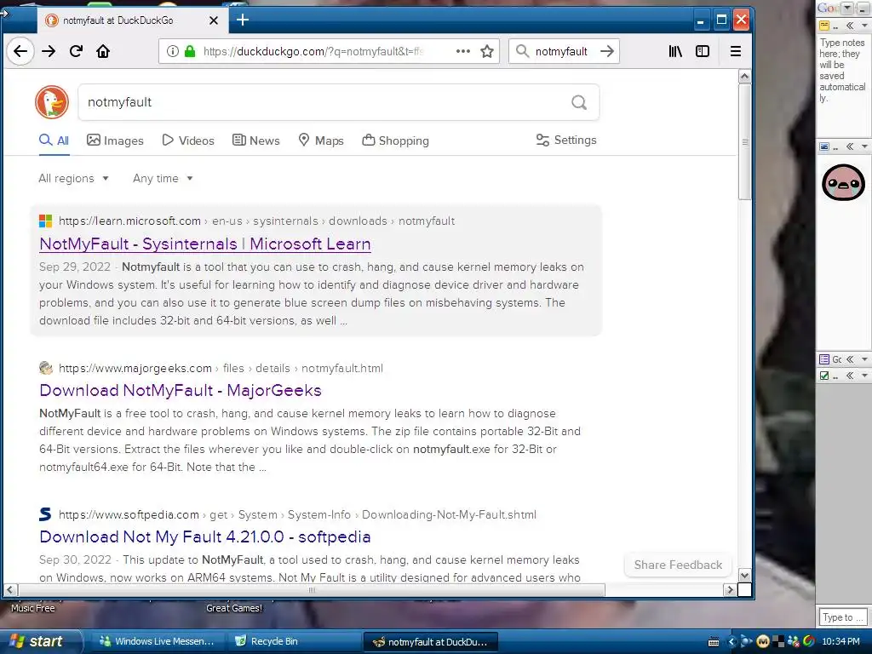
Task: Switch to Recycle Bin taskbar button
Action: 294,641
